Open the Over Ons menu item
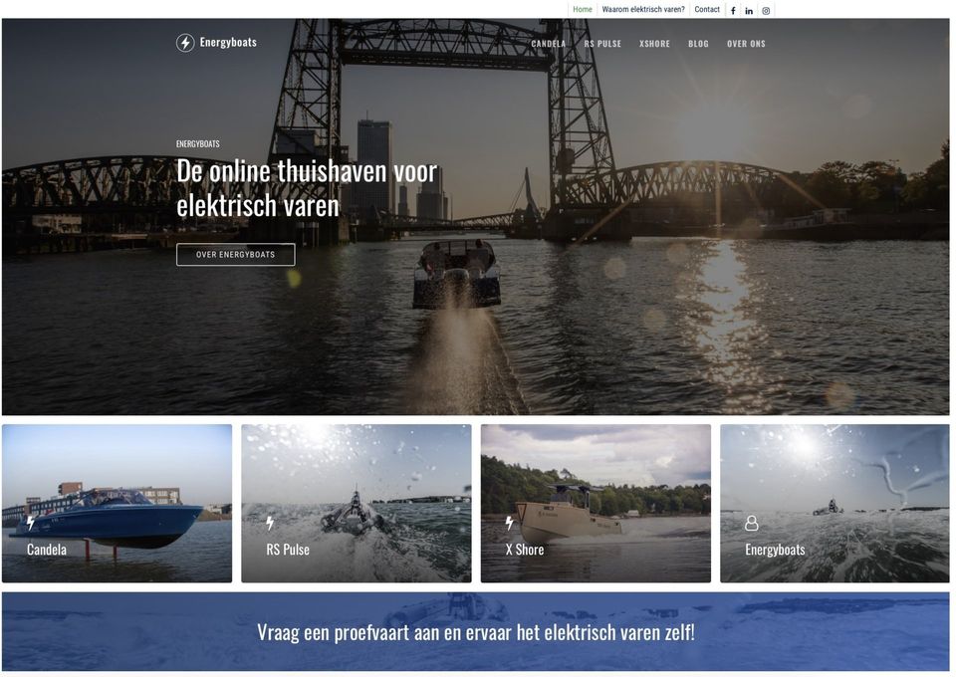 click(746, 44)
